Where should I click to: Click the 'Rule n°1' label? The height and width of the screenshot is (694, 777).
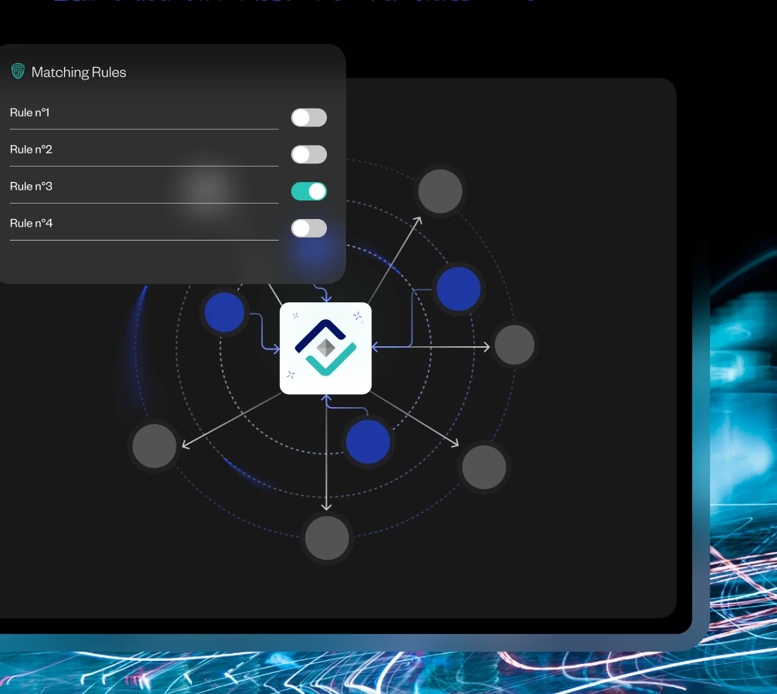pyautogui.click(x=30, y=113)
